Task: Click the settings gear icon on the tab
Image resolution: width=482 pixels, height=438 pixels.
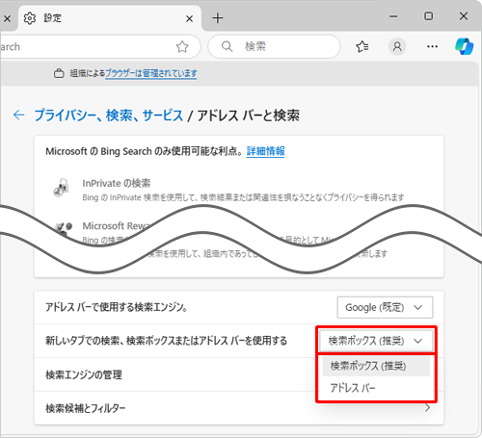Action: 30,18
